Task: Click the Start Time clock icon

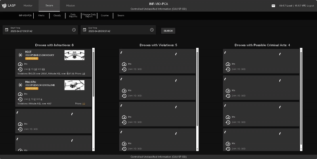Action: [x=74, y=30]
